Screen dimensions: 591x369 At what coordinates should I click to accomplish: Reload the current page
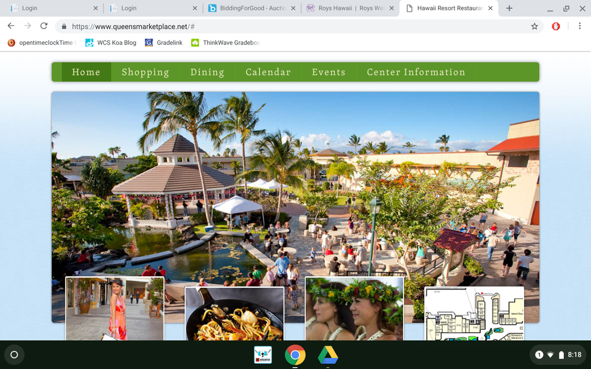click(x=44, y=26)
